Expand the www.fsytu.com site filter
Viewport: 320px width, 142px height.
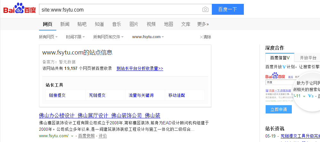click(148, 37)
